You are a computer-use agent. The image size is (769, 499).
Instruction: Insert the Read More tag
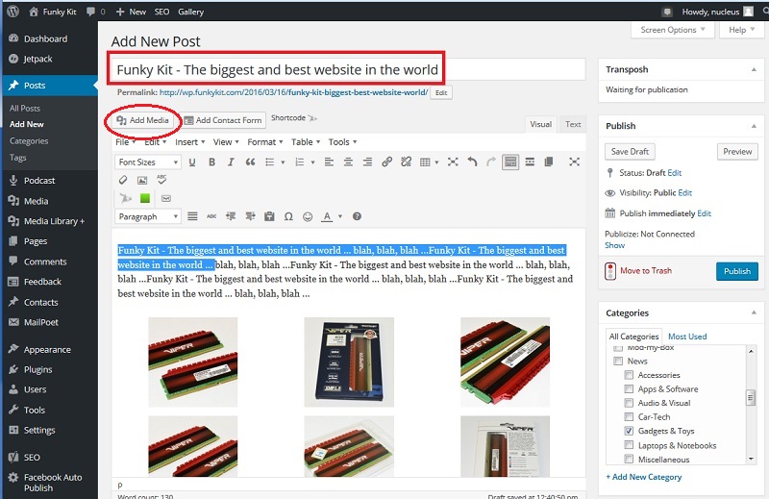click(x=530, y=162)
